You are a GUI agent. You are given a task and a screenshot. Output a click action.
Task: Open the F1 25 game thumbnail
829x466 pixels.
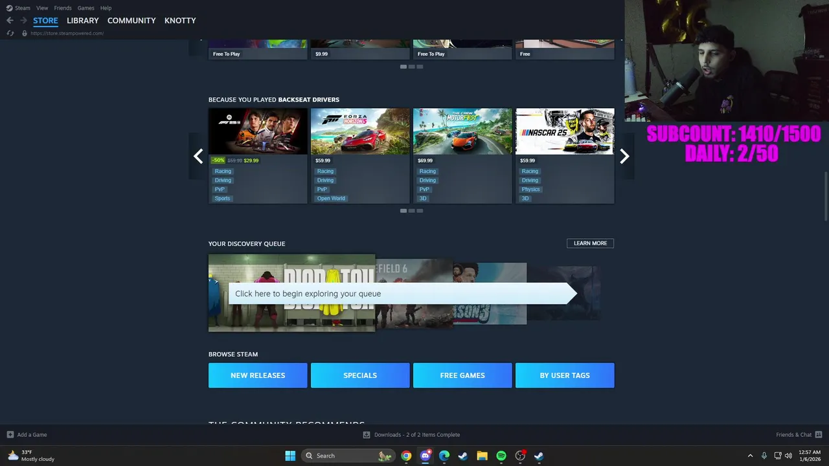[x=258, y=131]
